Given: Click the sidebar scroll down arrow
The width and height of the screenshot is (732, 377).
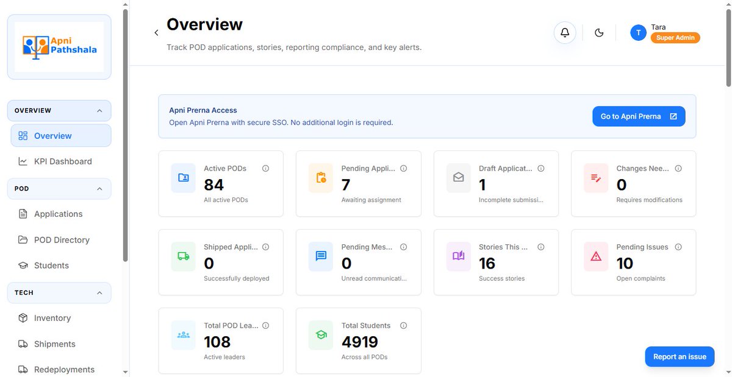Looking at the screenshot, I should (125, 372).
